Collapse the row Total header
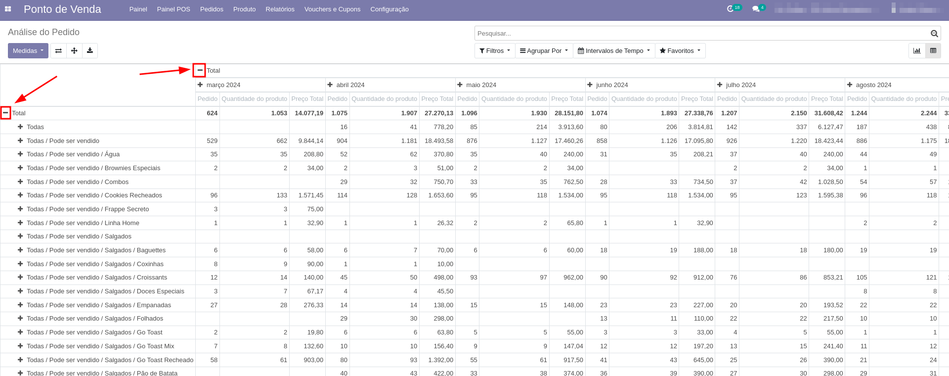This screenshot has width=949, height=376. pyautogui.click(x=5, y=113)
